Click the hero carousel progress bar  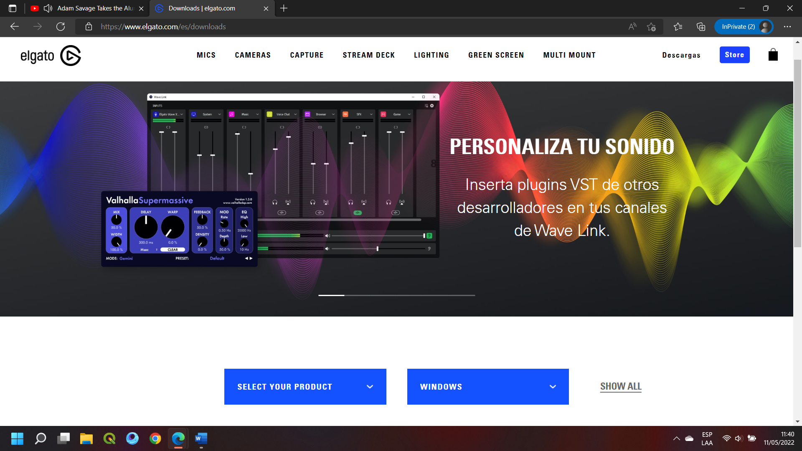pyautogui.click(x=396, y=295)
